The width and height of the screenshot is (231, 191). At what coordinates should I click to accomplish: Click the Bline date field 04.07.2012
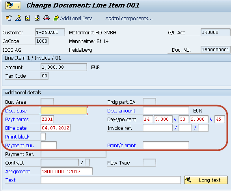[x=56, y=128]
